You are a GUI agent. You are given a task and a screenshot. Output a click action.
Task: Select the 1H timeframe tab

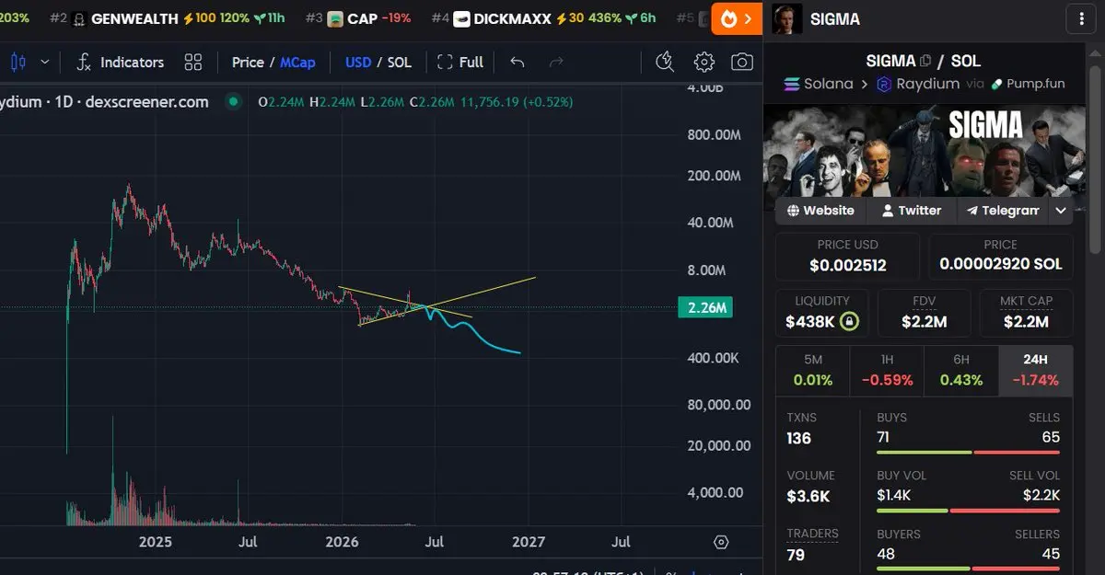[888, 371]
